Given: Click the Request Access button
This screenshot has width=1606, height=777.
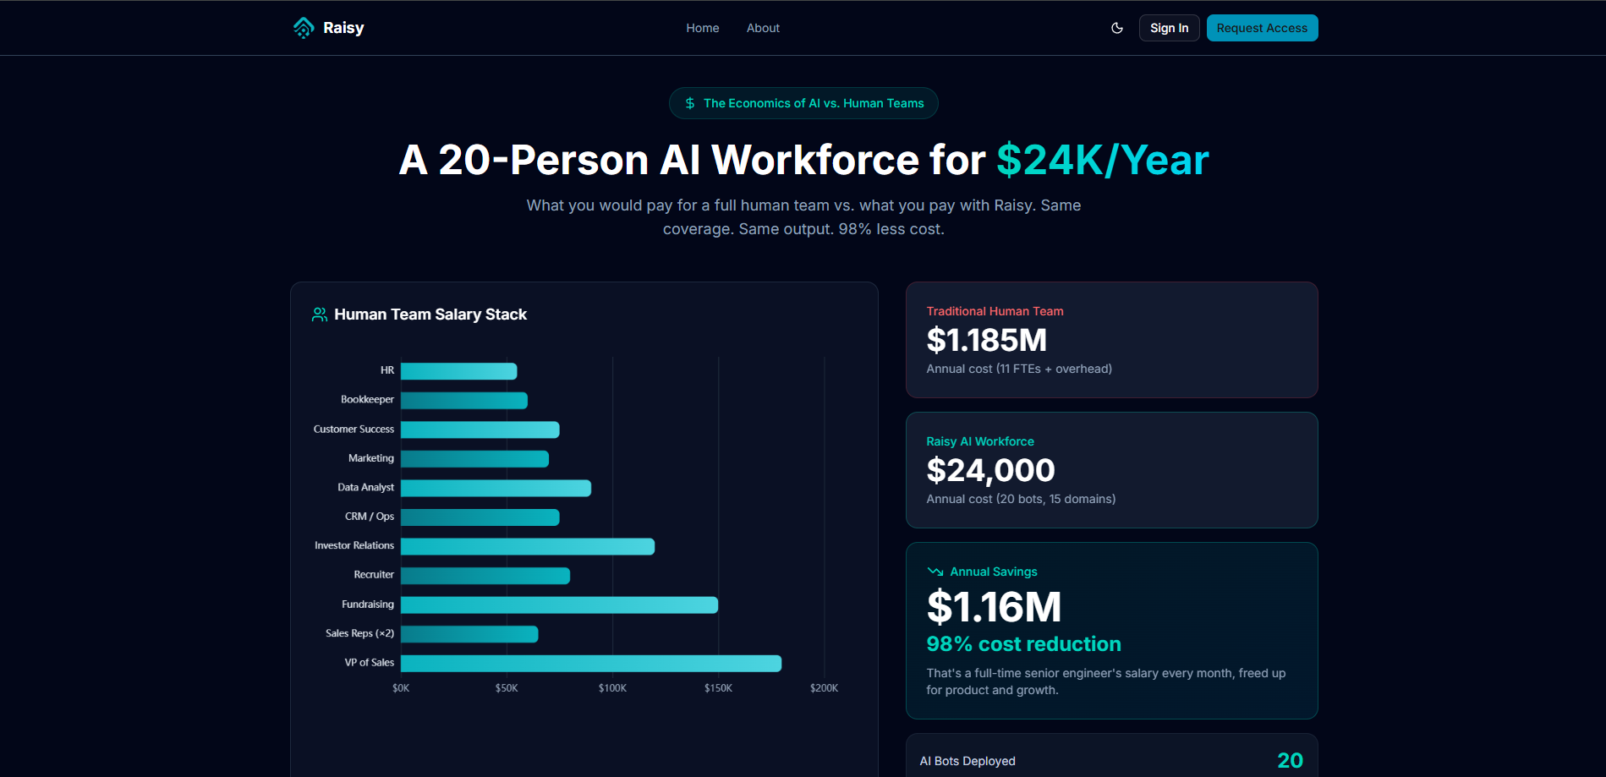Looking at the screenshot, I should click(x=1262, y=28).
